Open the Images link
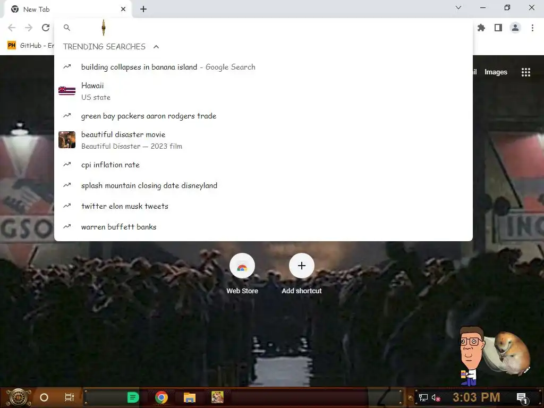Screen dimensions: 544x408 click(x=496, y=72)
